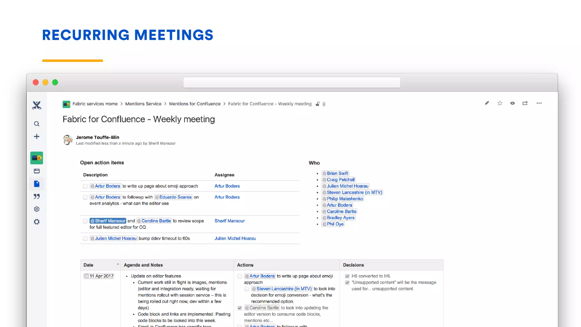This screenshot has width=581, height=327.
Task: Open Mentions for Confluence breadcrumb
Action: coord(195,104)
